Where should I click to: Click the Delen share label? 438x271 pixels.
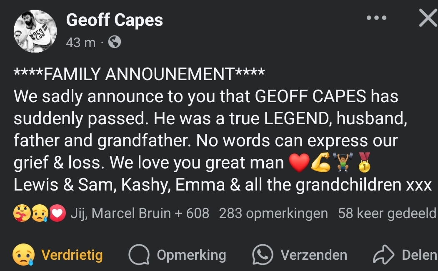pos(420,255)
